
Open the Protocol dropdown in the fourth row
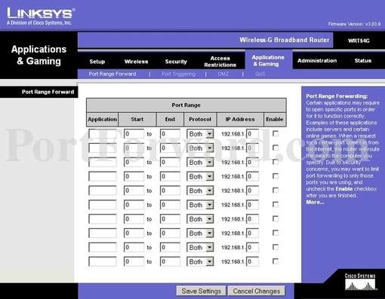click(x=200, y=176)
